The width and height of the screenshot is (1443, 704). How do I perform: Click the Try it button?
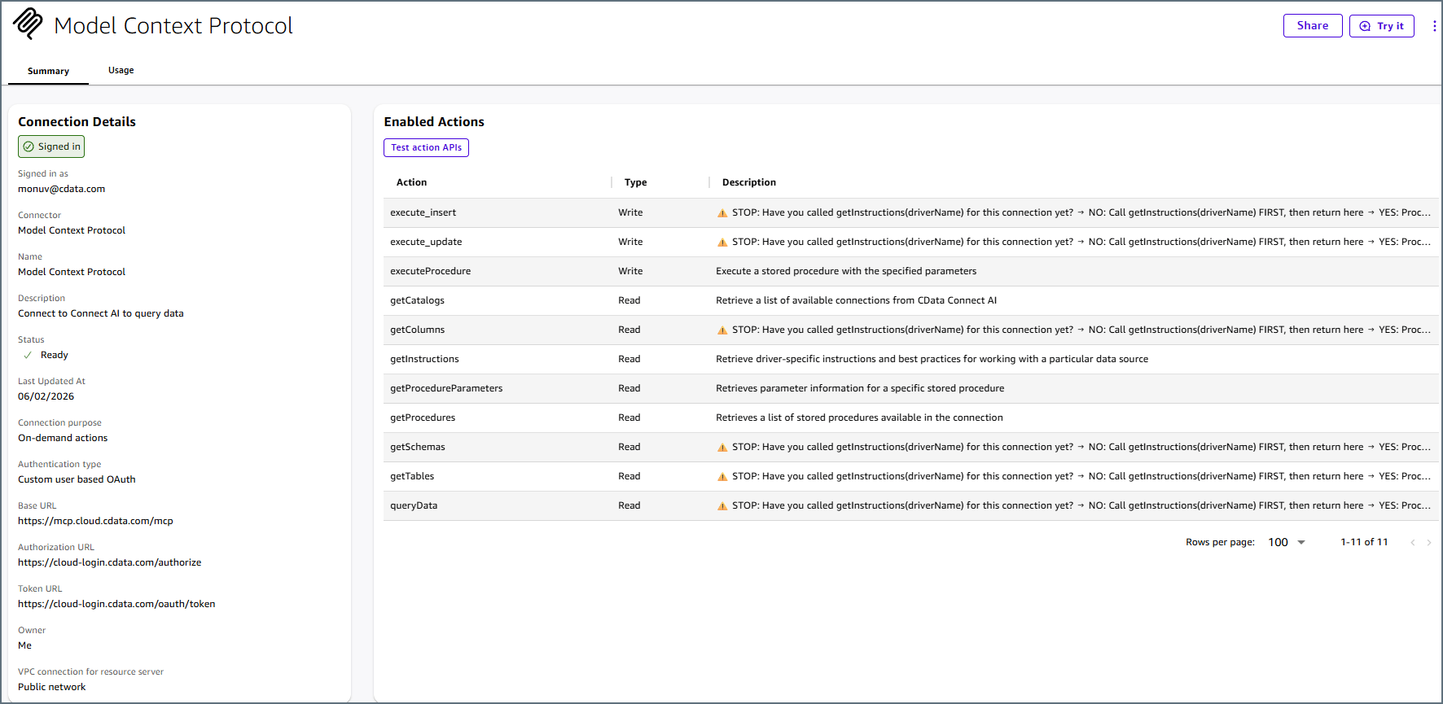pos(1382,26)
